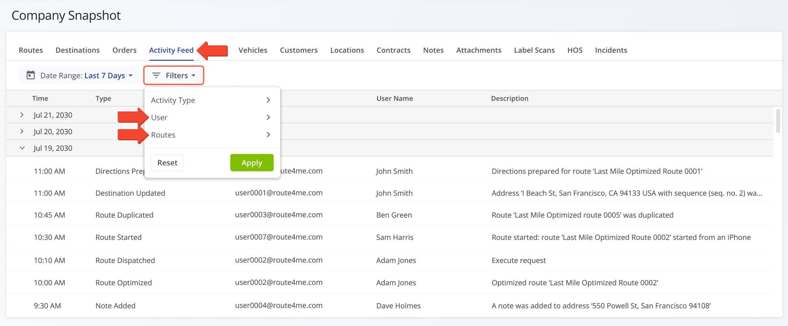Click the Note Added activity entry
Viewport: 788px width, 326px height.
click(x=389, y=306)
